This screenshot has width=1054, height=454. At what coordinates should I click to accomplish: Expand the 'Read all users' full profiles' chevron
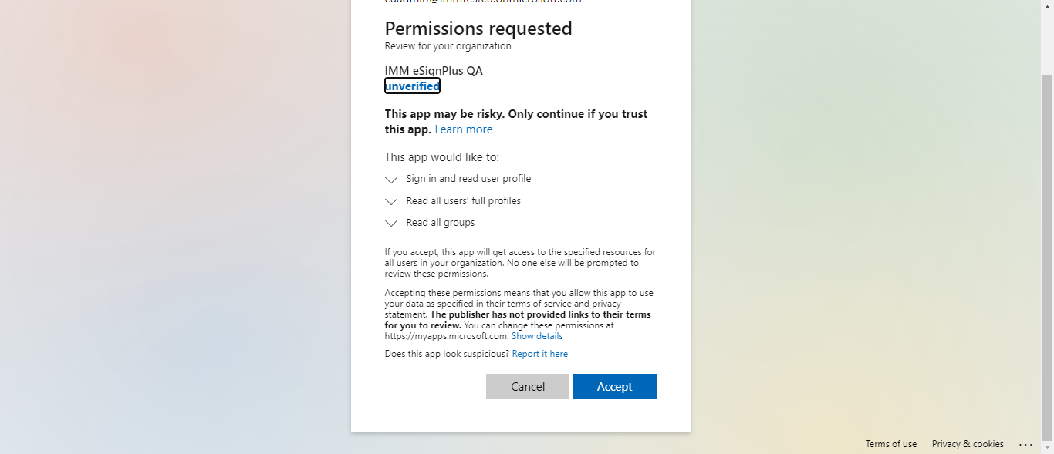[x=391, y=202]
